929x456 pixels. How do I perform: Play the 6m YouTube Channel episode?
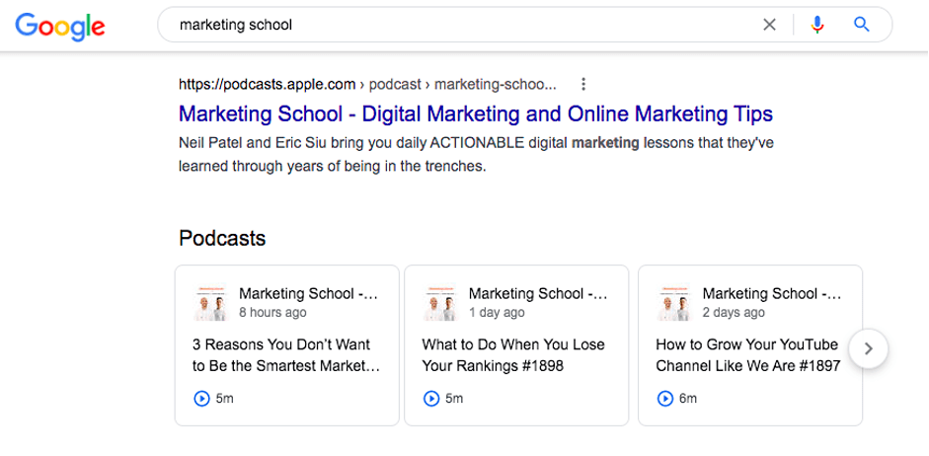665,399
